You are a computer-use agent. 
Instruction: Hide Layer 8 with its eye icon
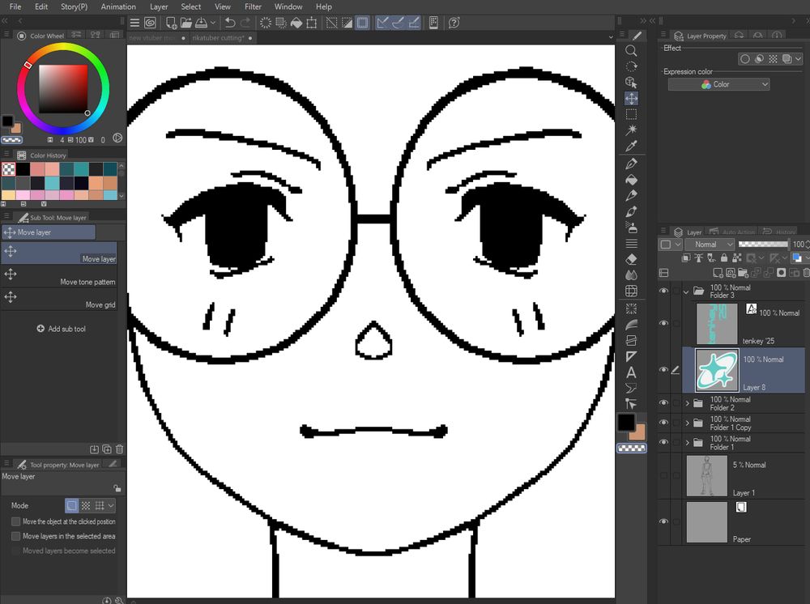tap(664, 370)
